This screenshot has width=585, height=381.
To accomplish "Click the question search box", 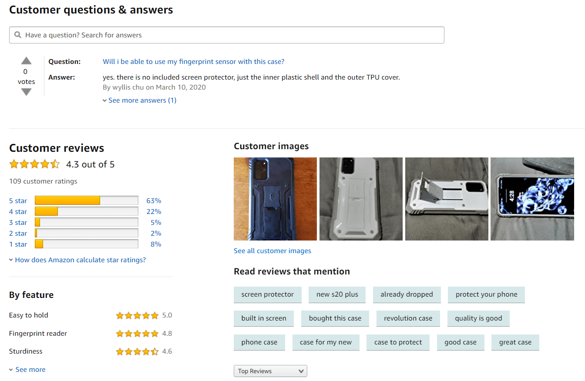I will (226, 35).
